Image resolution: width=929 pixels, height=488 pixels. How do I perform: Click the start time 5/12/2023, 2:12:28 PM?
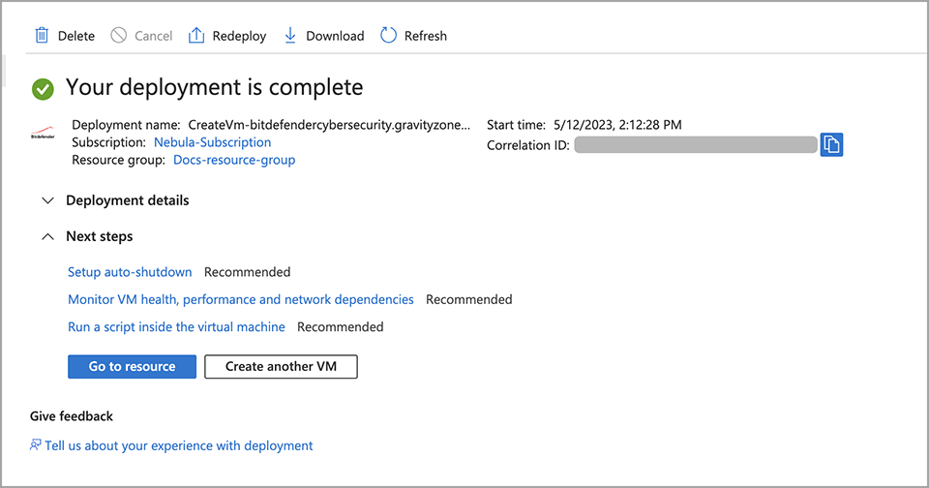[x=617, y=125]
